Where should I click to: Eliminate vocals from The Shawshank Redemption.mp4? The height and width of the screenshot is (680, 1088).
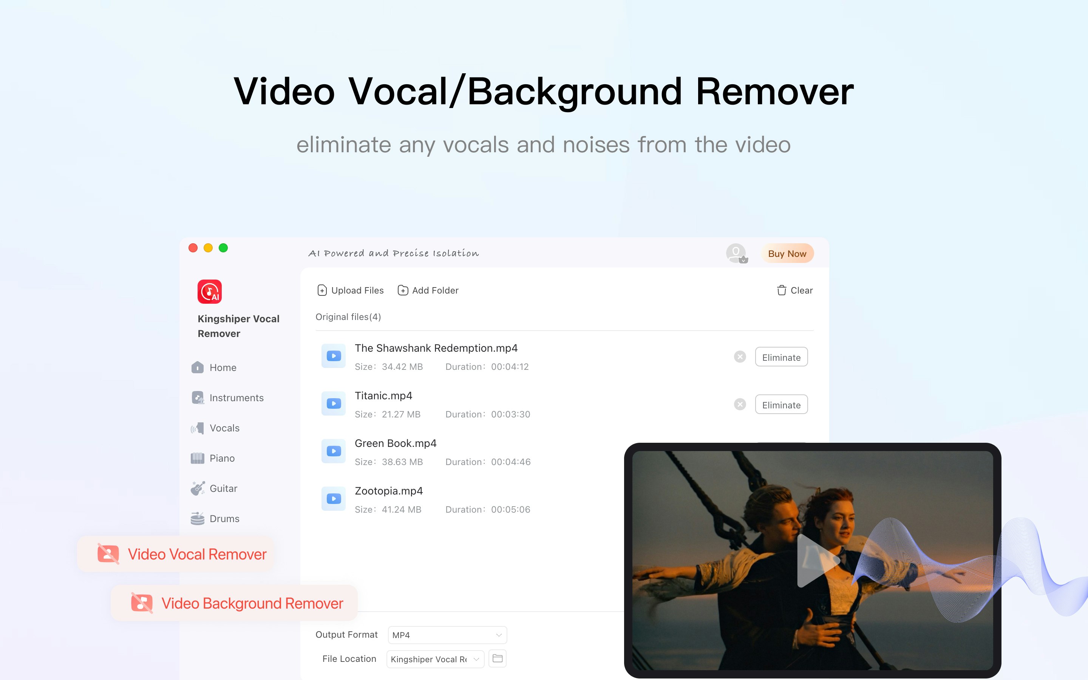781,357
